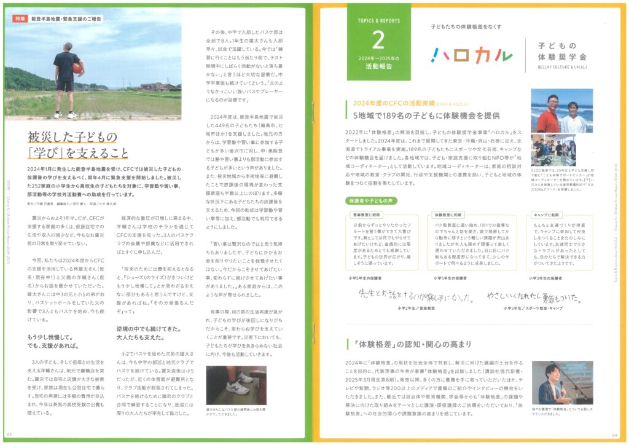Click the colorful ハロカル logo
The image size is (629, 445).
pyautogui.click(x=471, y=55)
